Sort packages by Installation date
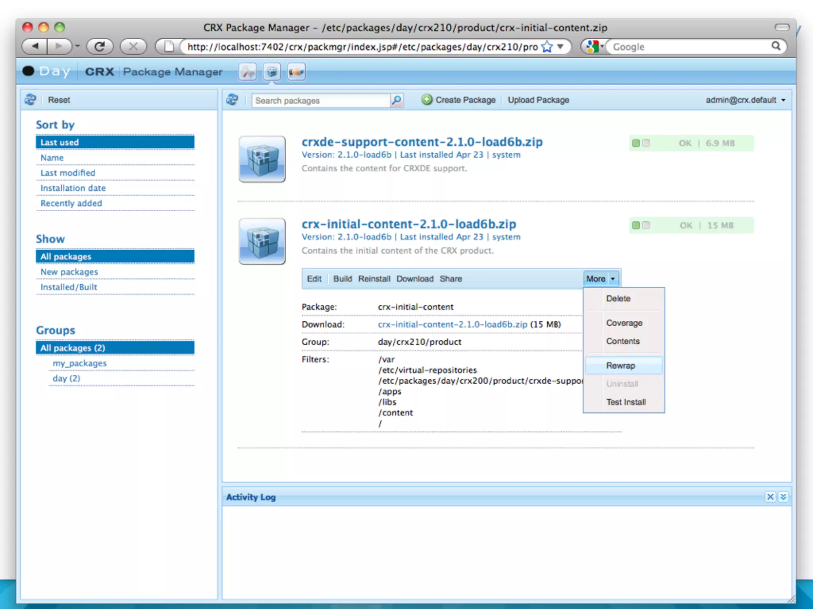 pyautogui.click(x=73, y=188)
